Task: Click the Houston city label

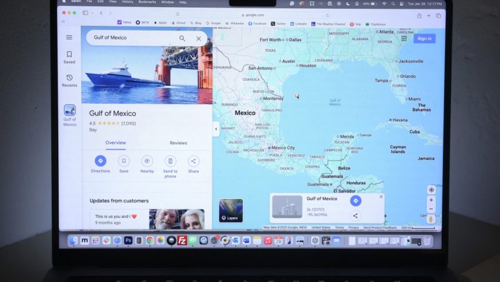Action: click(308, 66)
